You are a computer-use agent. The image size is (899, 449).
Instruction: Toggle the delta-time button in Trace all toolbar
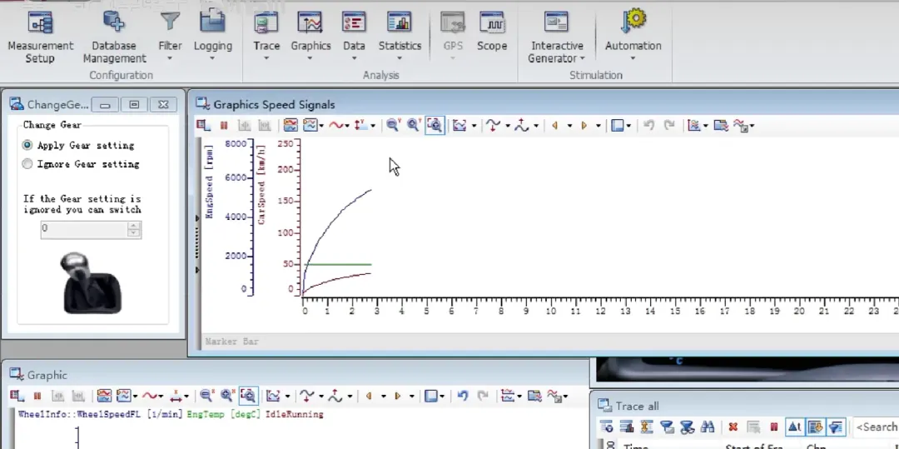tap(794, 427)
